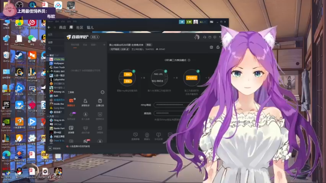The image size is (326, 183).
Task: Select Labyrinthe in Steam library list
Action: click(x=57, y=79)
